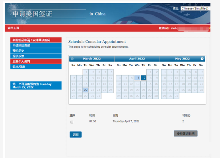Select March 22 in the March calendar

pyautogui.click(x=86, y=90)
